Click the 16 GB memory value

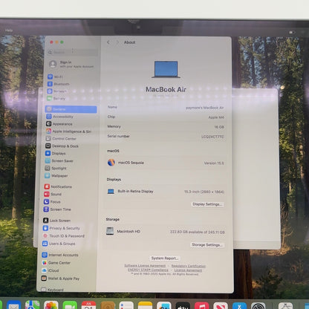[219, 127]
